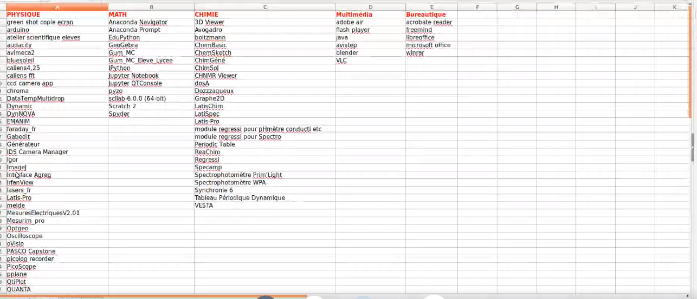
Task: Click the 'Anaconda Navigator' cell
Action: [x=151, y=22]
